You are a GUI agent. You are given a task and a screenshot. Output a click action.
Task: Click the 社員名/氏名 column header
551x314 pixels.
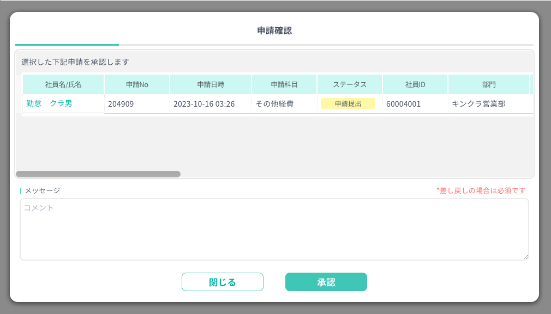tap(63, 84)
